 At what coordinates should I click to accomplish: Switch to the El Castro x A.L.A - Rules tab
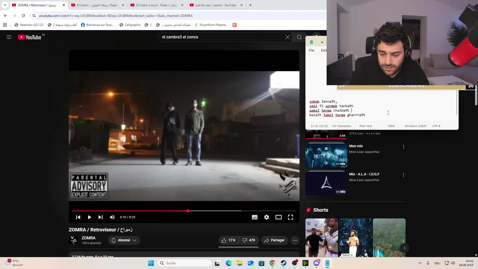156,5
